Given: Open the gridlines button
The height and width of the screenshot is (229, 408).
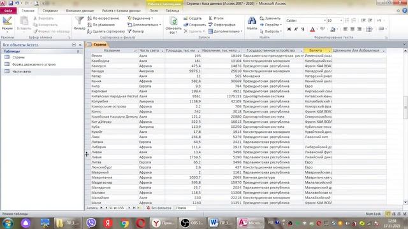Looking at the screenshot, I should click(368, 29).
